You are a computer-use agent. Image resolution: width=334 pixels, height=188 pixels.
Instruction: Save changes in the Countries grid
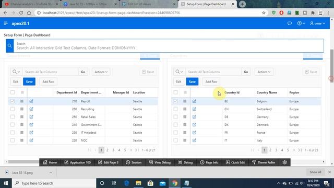click(x=192, y=81)
